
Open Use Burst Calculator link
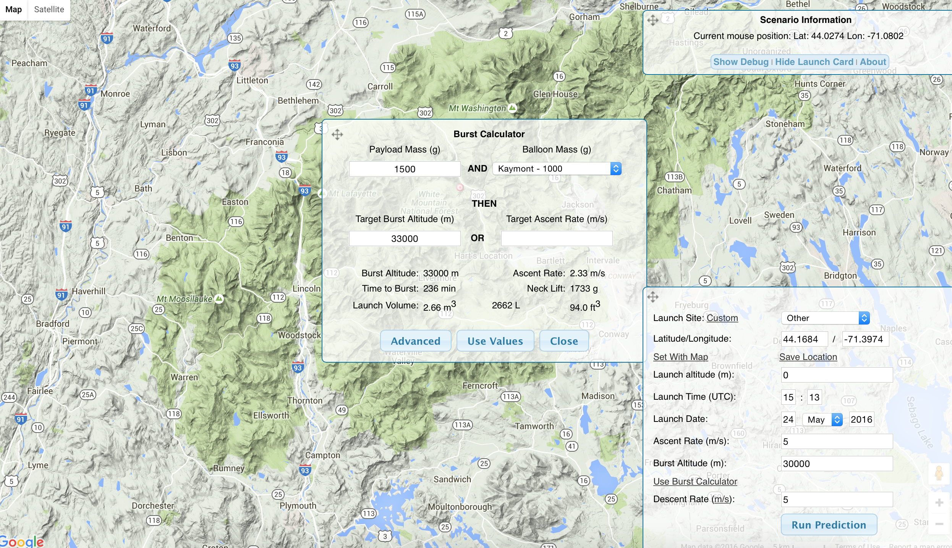click(695, 482)
